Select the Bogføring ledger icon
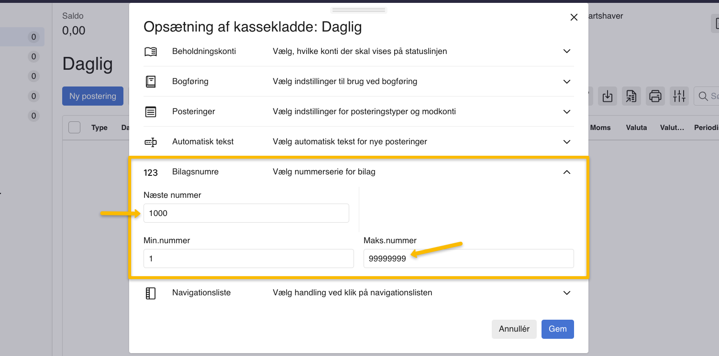 coord(151,81)
